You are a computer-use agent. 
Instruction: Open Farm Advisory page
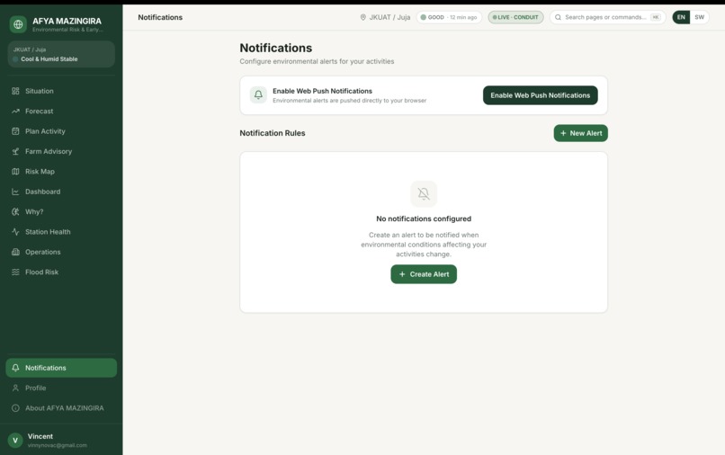(61, 151)
